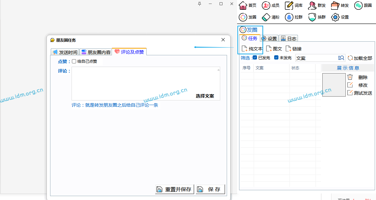Viewport: 376px width, 200px height.
Task: Click the search icon in 文案 field
Action: (x=341, y=58)
